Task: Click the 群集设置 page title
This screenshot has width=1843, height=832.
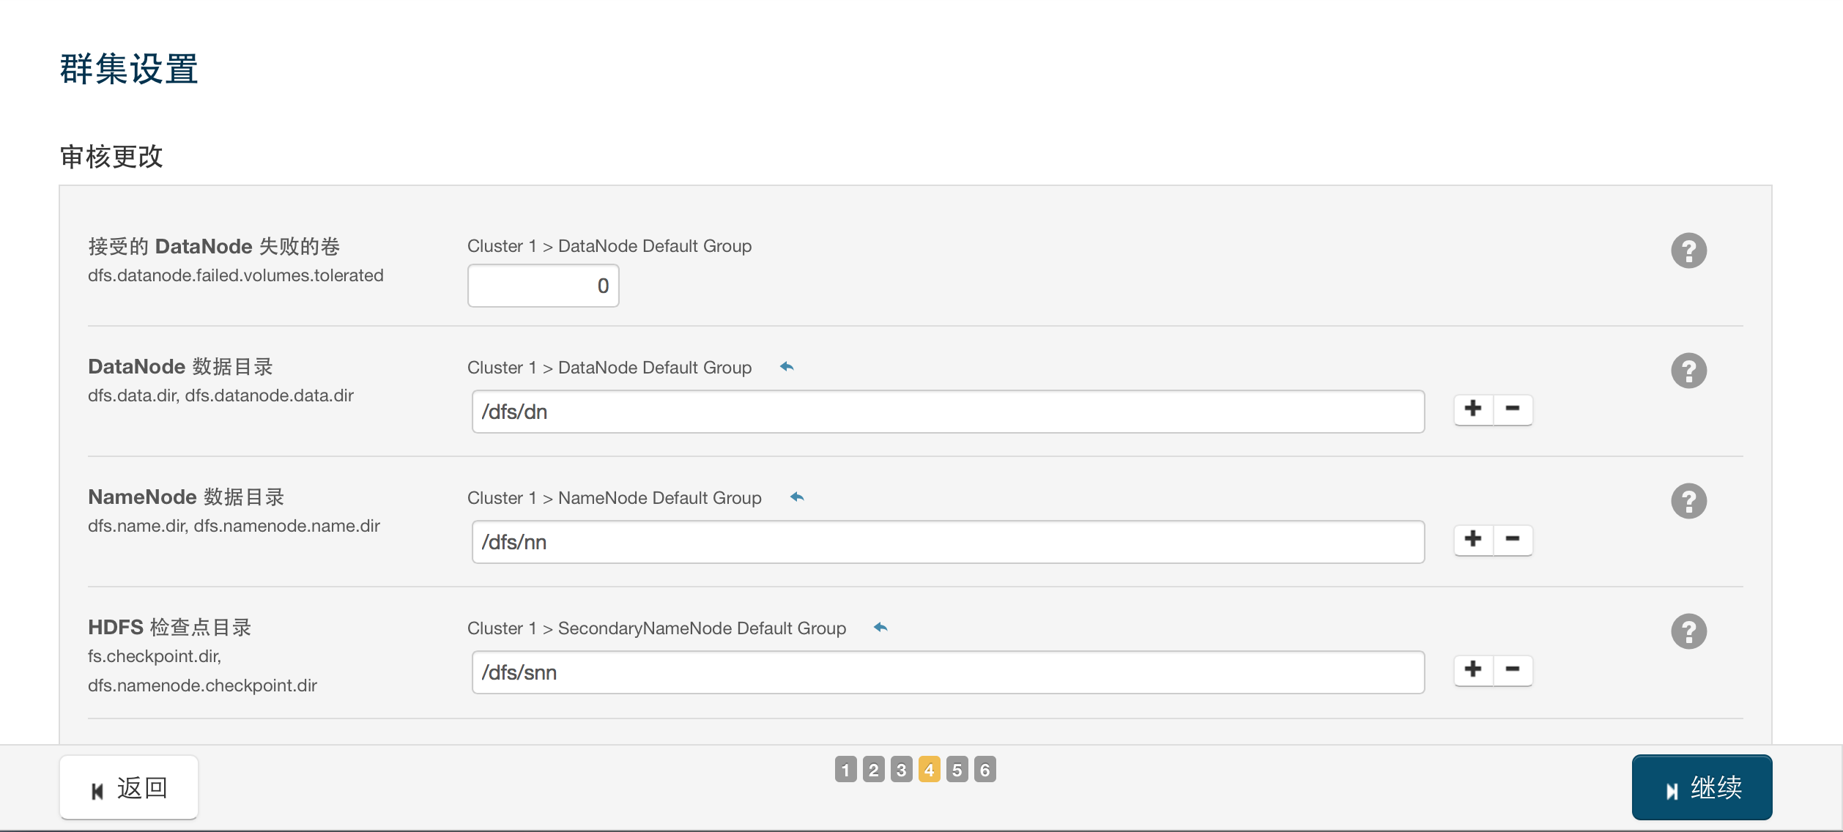Action: tap(129, 69)
